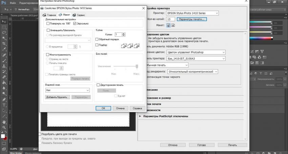Switch to the Главное tab
Screen dimensions: 288x154
tap(49, 15)
